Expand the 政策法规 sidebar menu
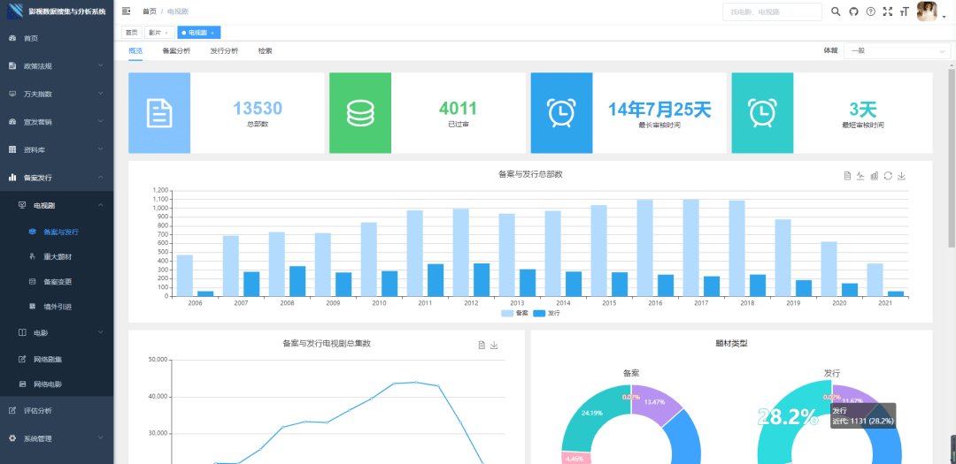The width and height of the screenshot is (956, 464). click(x=57, y=66)
